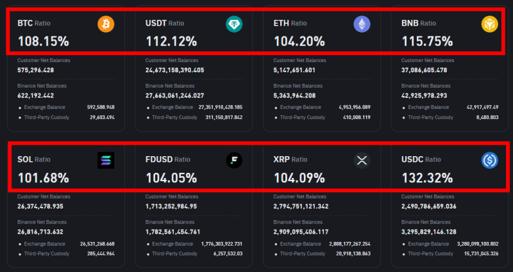
Task: Click the 104.20% ETH ratio value
Action: point(299,42)
